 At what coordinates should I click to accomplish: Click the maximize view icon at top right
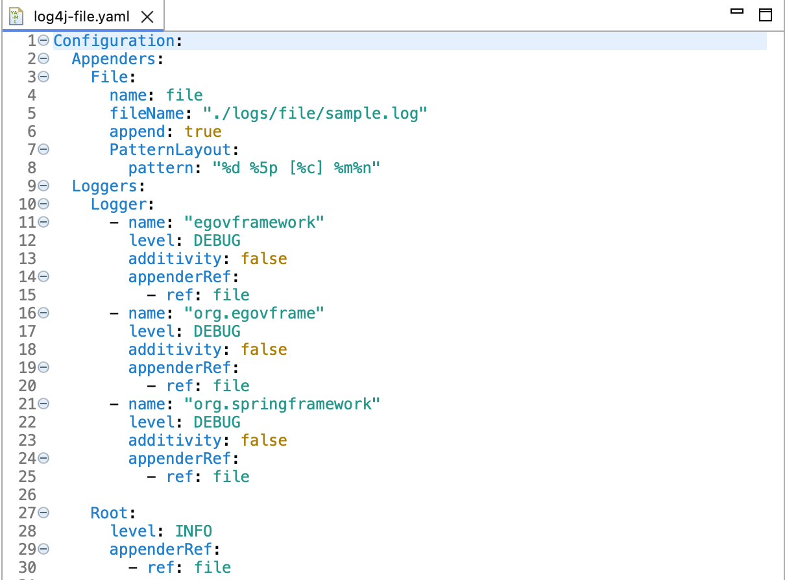[x=765, y=14]
